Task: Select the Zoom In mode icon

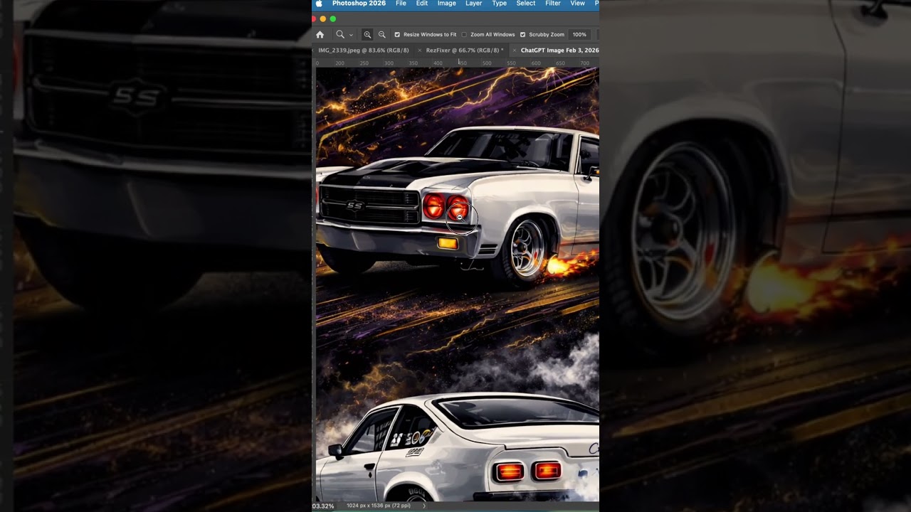Action: (367, 34)
